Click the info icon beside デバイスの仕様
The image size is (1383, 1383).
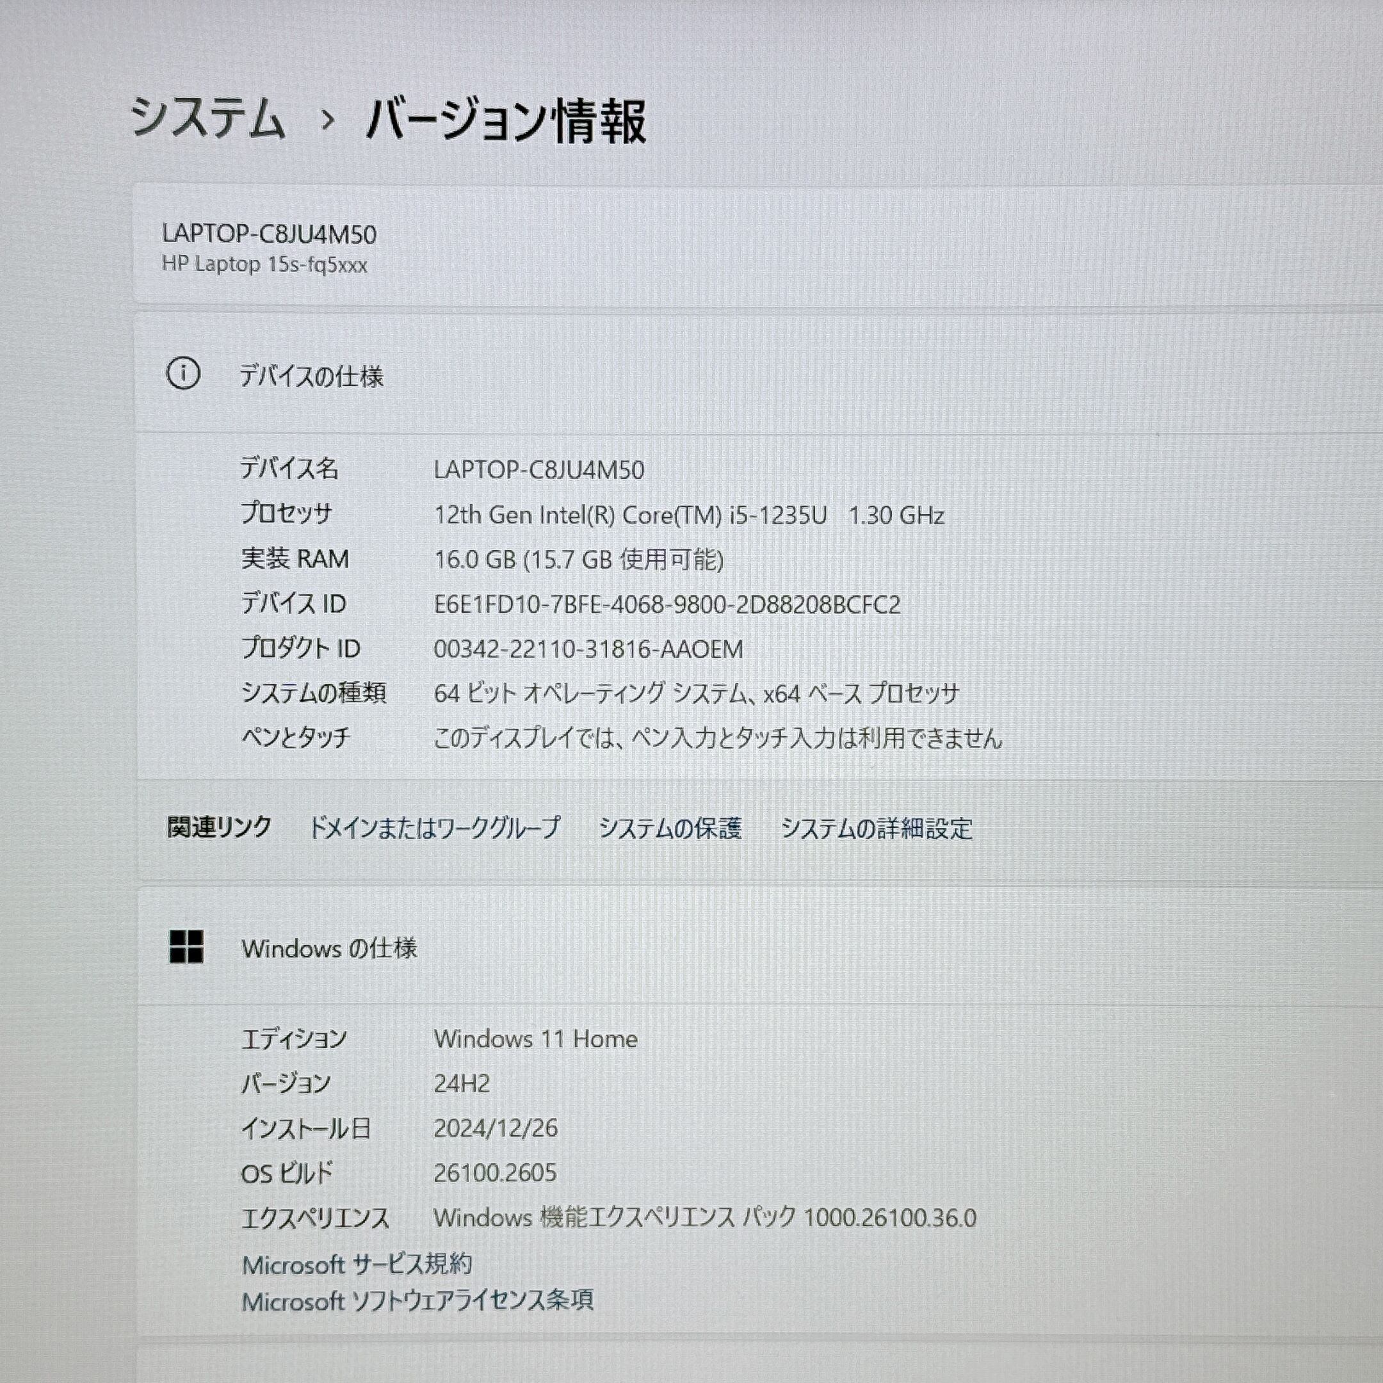click(183, 375)
